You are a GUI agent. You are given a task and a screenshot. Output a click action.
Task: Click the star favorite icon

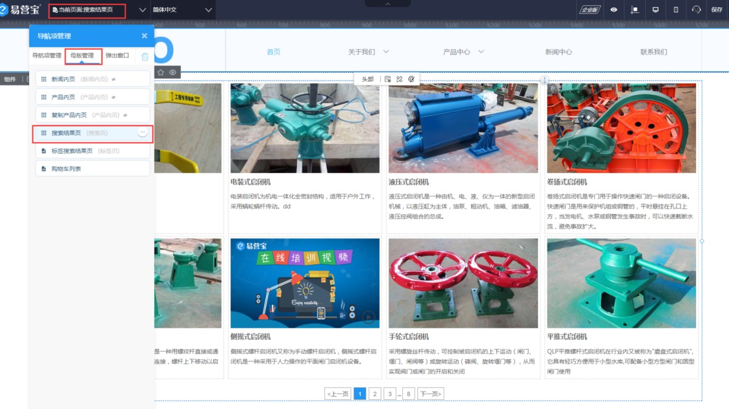[161, 72]
